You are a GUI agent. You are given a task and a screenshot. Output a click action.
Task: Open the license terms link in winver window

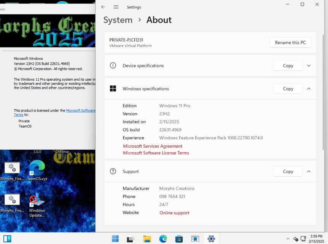pos(81,110)
